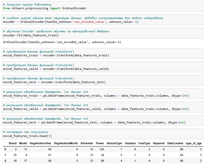Click Power value 89 in row 2
The height and width of the screenshot is (165, 204).
click(102, 161)
